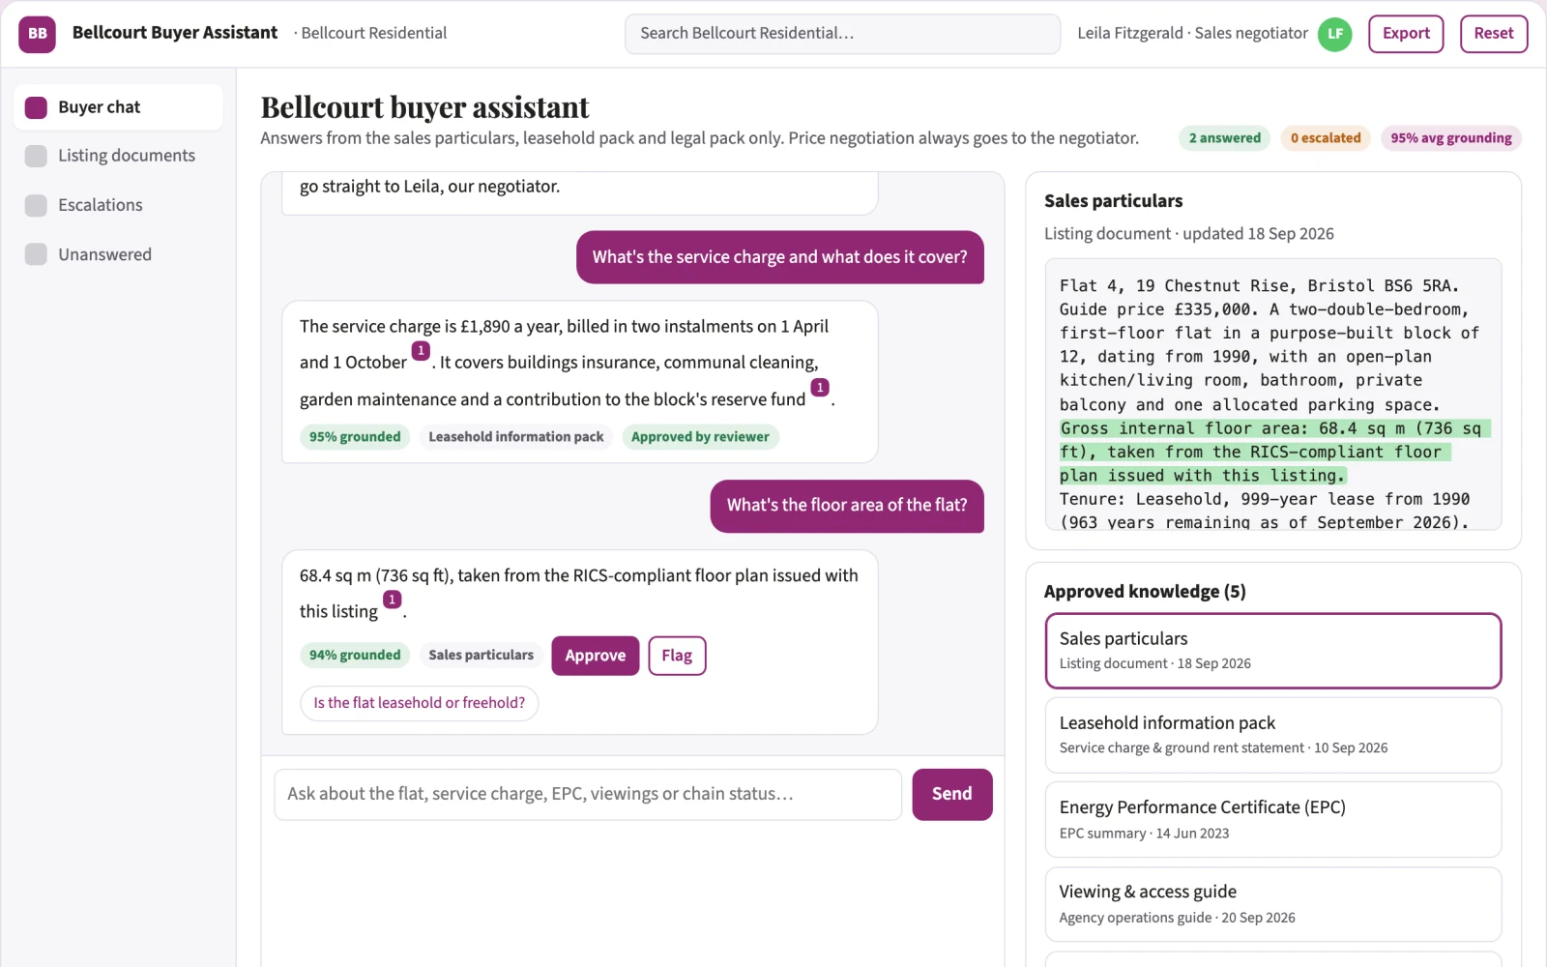
Task: Focus the Search Bellcourt Residential field
Action: [x=842, y=34]
